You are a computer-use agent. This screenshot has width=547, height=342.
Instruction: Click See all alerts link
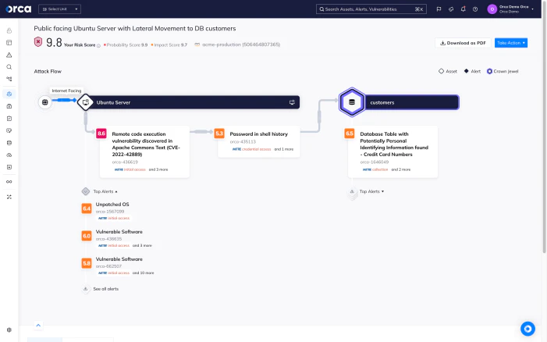105,289
